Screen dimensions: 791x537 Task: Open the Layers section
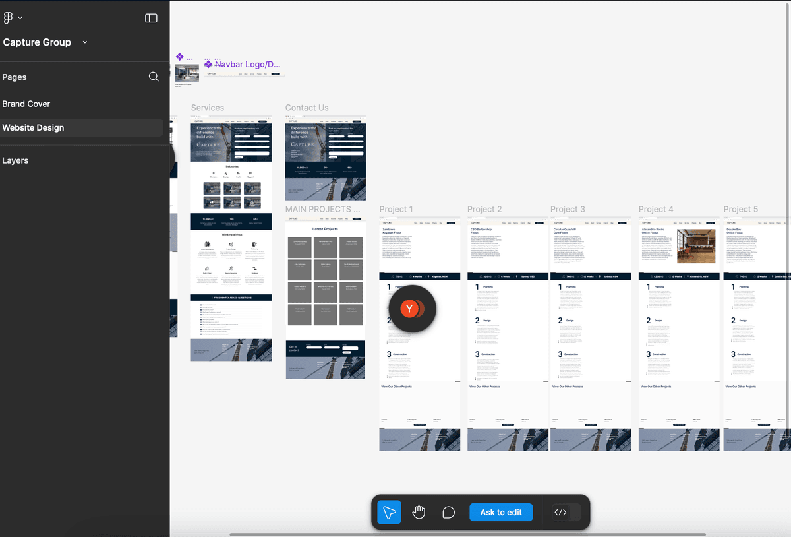pos(15,160)
